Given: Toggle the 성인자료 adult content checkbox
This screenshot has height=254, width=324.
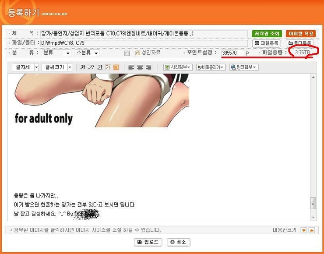Looking at the screenshot, I should (x=127, y=53).
